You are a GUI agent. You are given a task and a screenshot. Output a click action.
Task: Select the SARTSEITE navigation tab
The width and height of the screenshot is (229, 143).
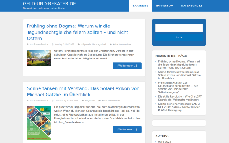pos(140,6)
